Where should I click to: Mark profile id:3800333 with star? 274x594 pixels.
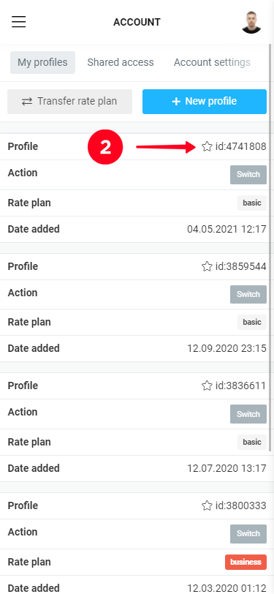207,505
